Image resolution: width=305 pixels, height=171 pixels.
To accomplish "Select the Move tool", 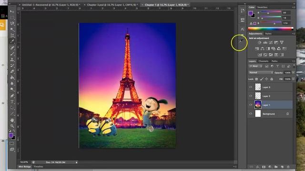I will pyautogui.click(x=12, y=11).
